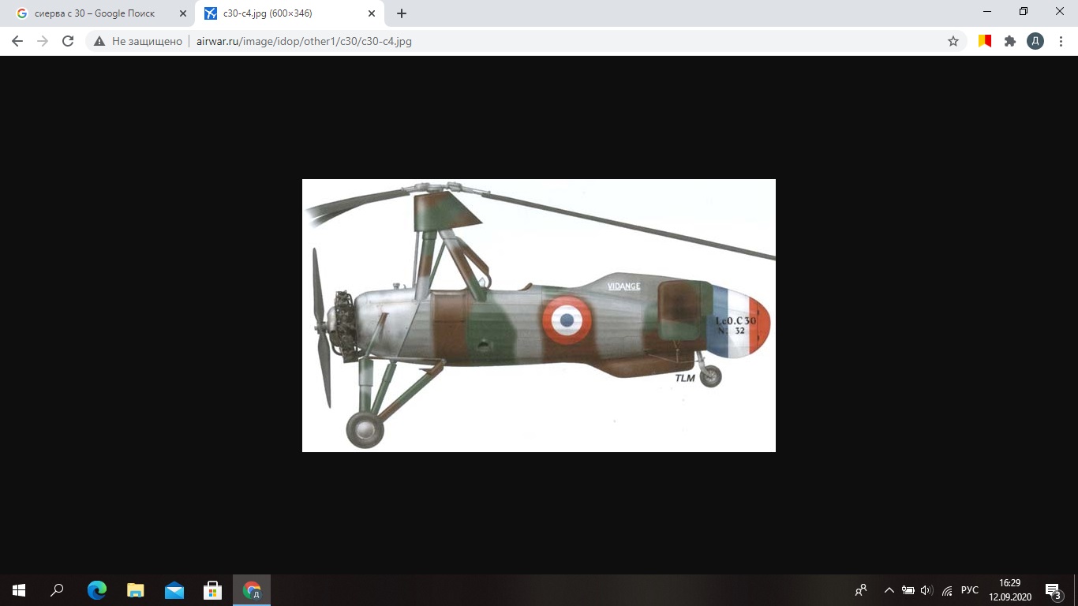The width and height of the screenshot is (1078, 606).
Task: Open the Chrome profile avatar
Action: coord(1035,41)
